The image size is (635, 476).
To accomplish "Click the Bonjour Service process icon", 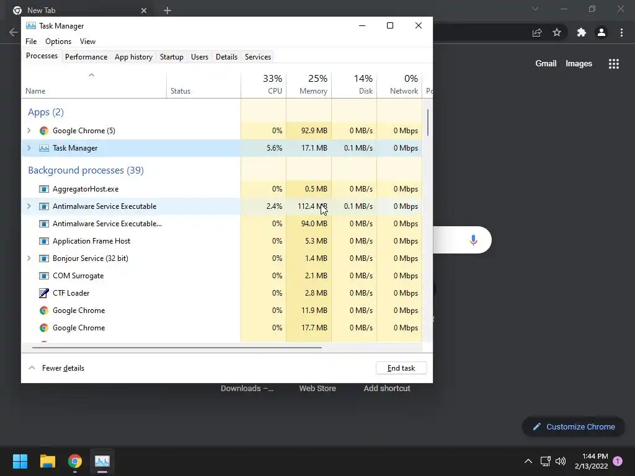I will click(44, 258).
